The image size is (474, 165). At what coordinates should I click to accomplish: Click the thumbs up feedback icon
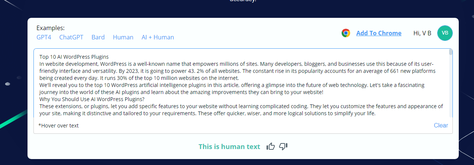[x=271, y=146]
